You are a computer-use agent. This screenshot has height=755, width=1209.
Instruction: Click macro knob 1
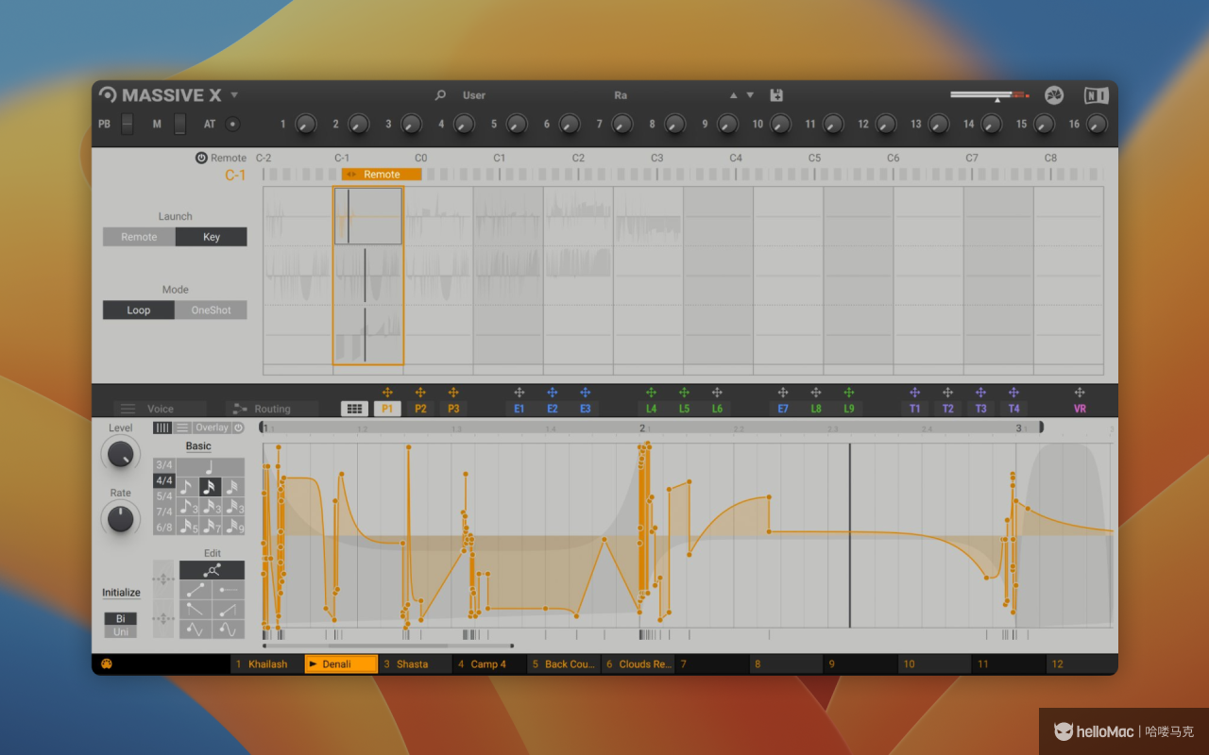[305, 124]
